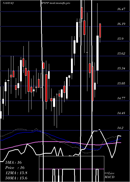130x182 pixels.
Task: Click the 15.62 price axis label
Action: (x=121, y=54)
